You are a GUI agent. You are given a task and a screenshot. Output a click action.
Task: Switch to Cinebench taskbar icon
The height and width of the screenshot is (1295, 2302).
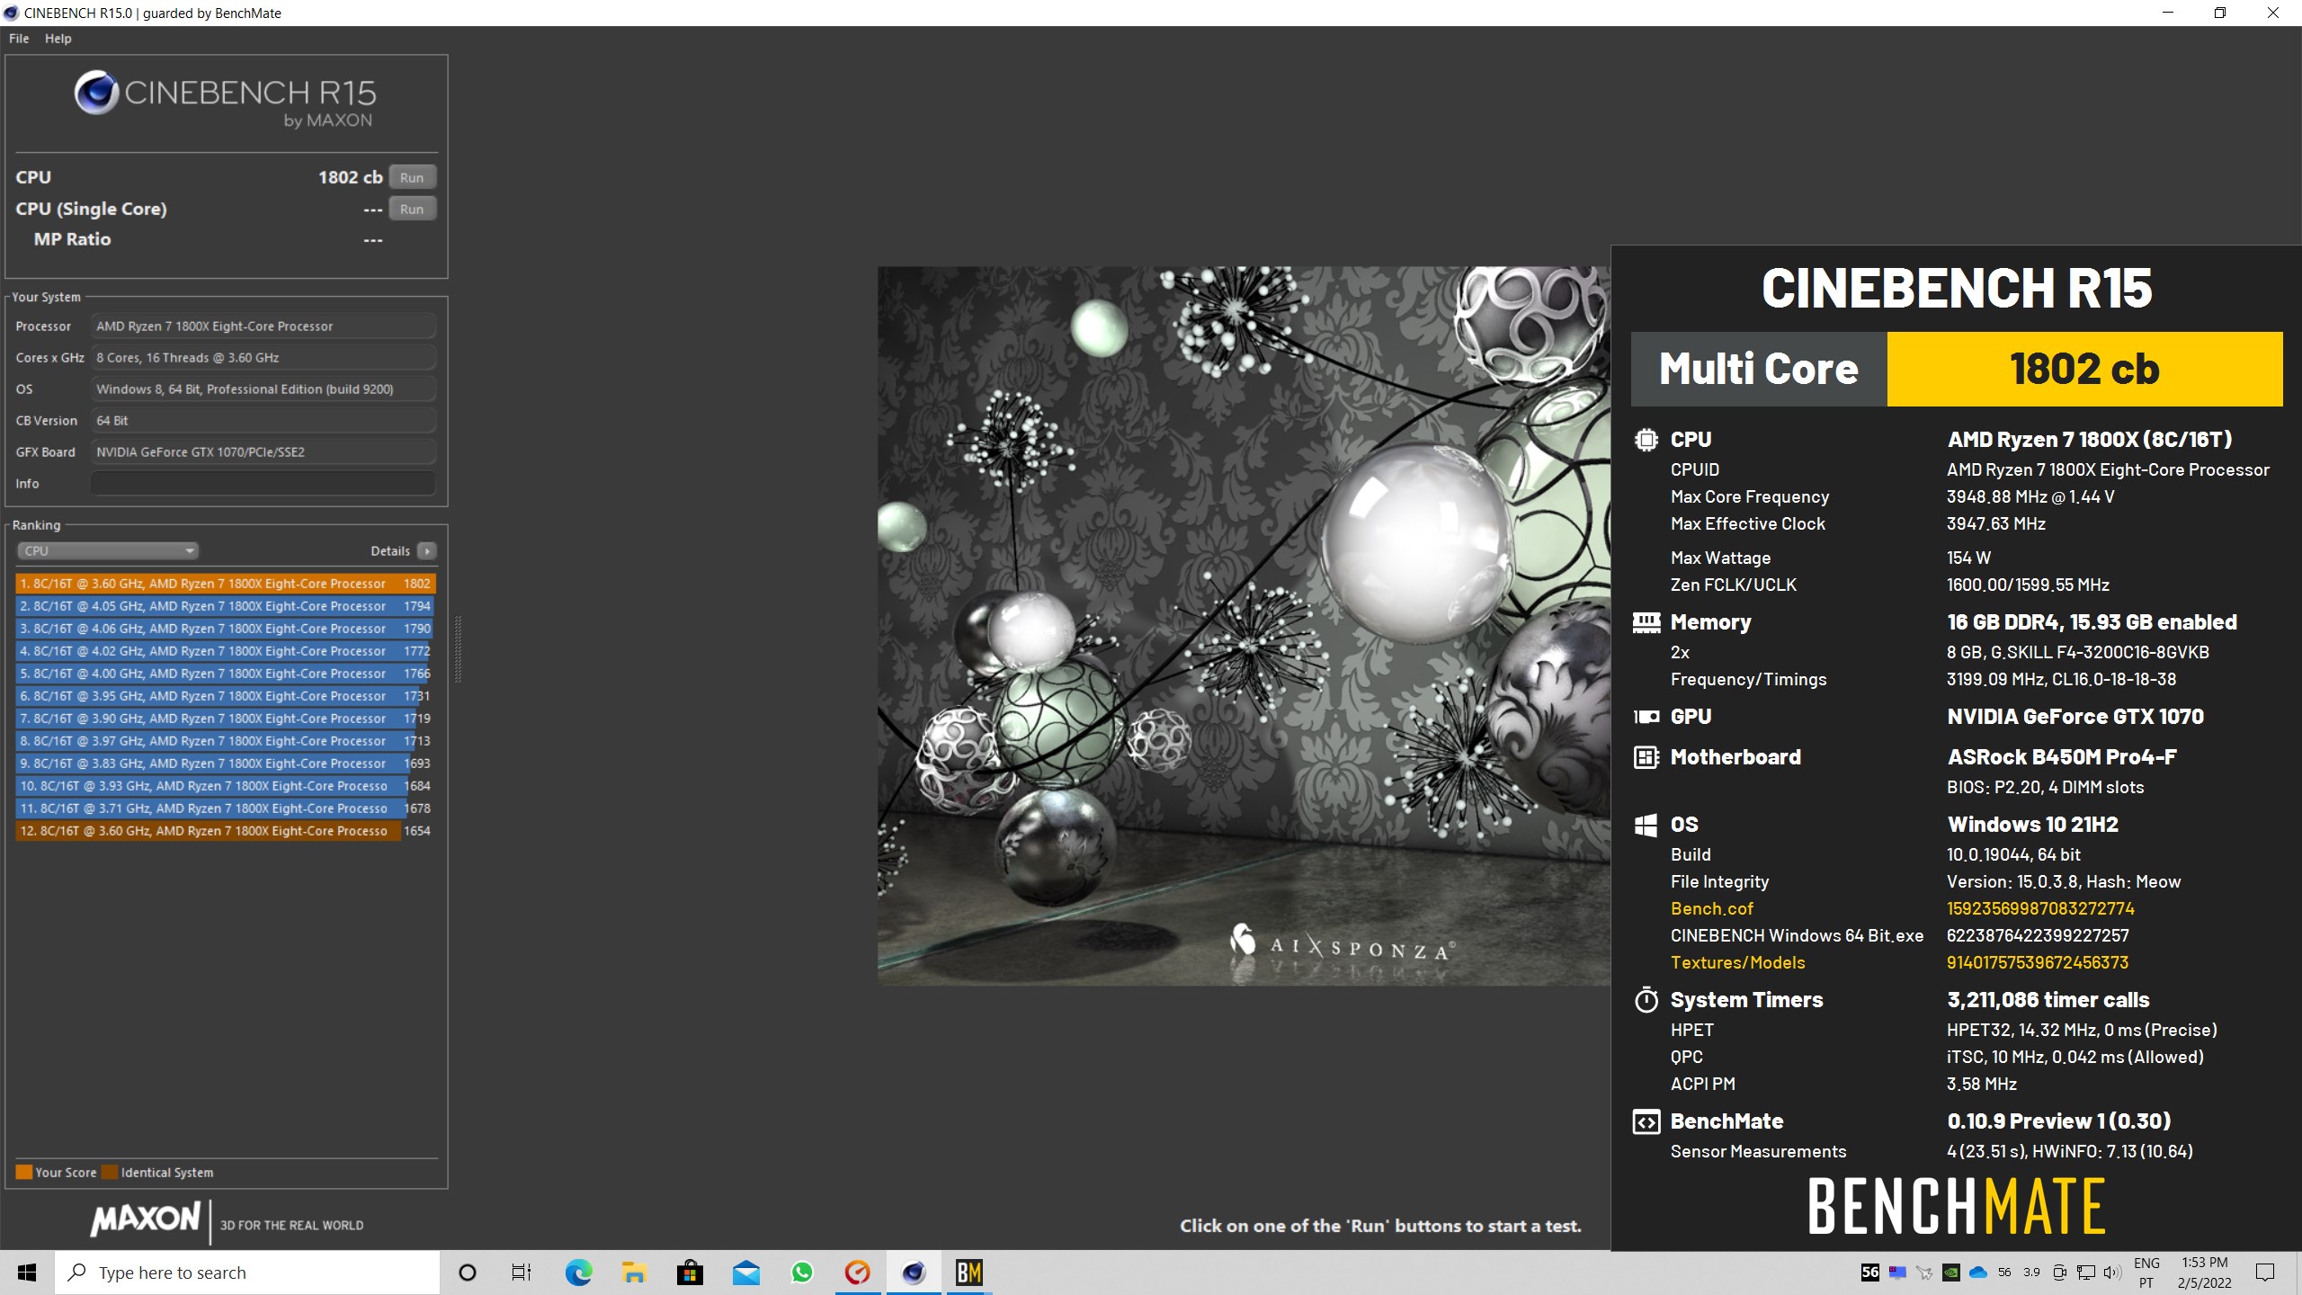pyautogui.click(x=914, y=1273)
